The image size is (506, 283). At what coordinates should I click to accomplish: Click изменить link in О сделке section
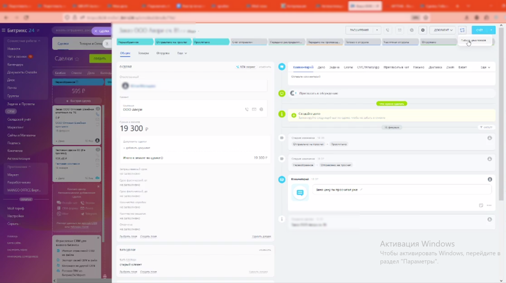(x=265, y=67)
